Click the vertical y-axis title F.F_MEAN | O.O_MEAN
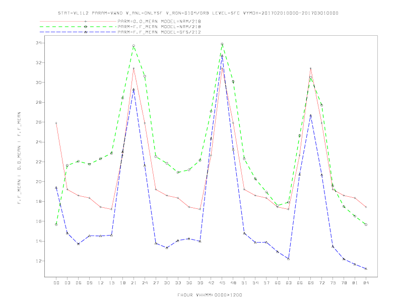 coord(19,158)
